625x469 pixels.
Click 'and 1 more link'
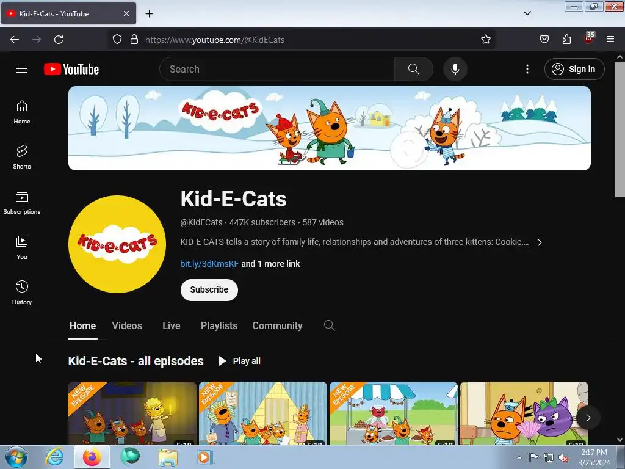click(x=270, y=264)
